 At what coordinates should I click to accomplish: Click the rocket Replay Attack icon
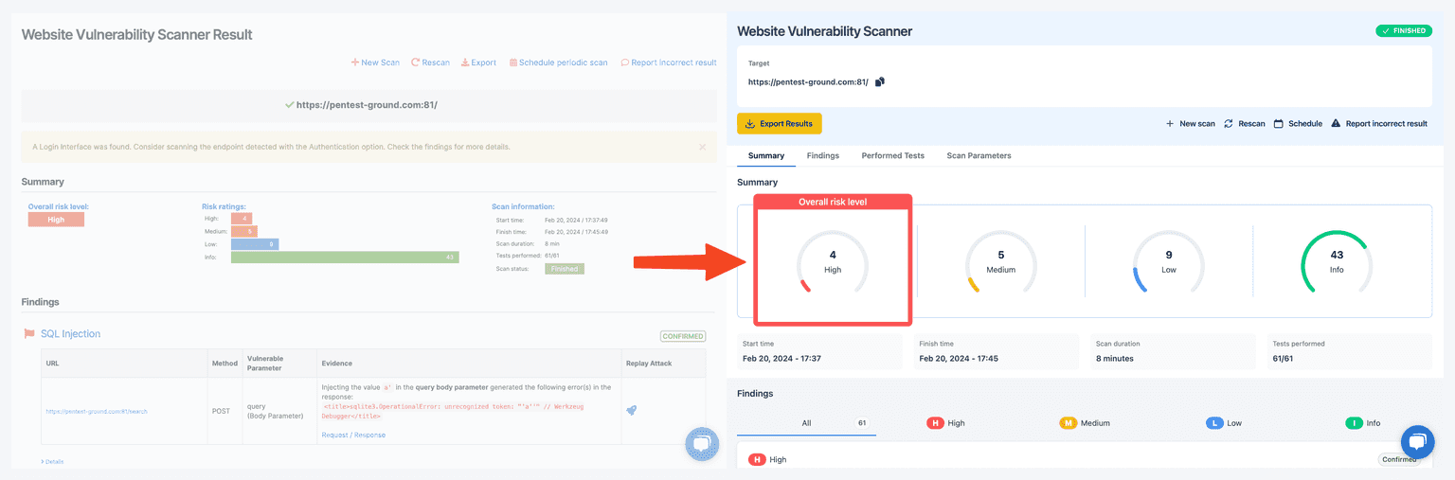[631, 410]
